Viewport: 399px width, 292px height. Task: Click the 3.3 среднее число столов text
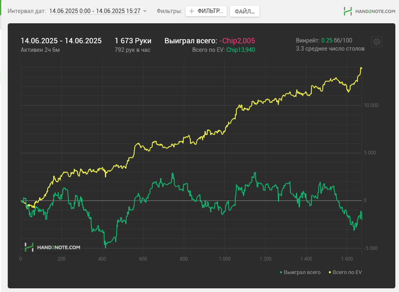(x=330, y=48)
